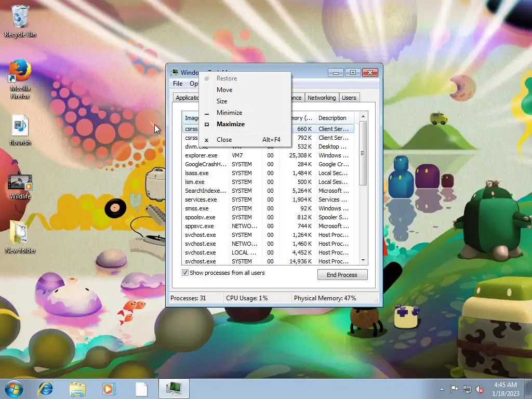Choose Close Alt+F4 from the system menu
Image resolution: width=532 pixels, height=399 pixels.
click(245, 139)
